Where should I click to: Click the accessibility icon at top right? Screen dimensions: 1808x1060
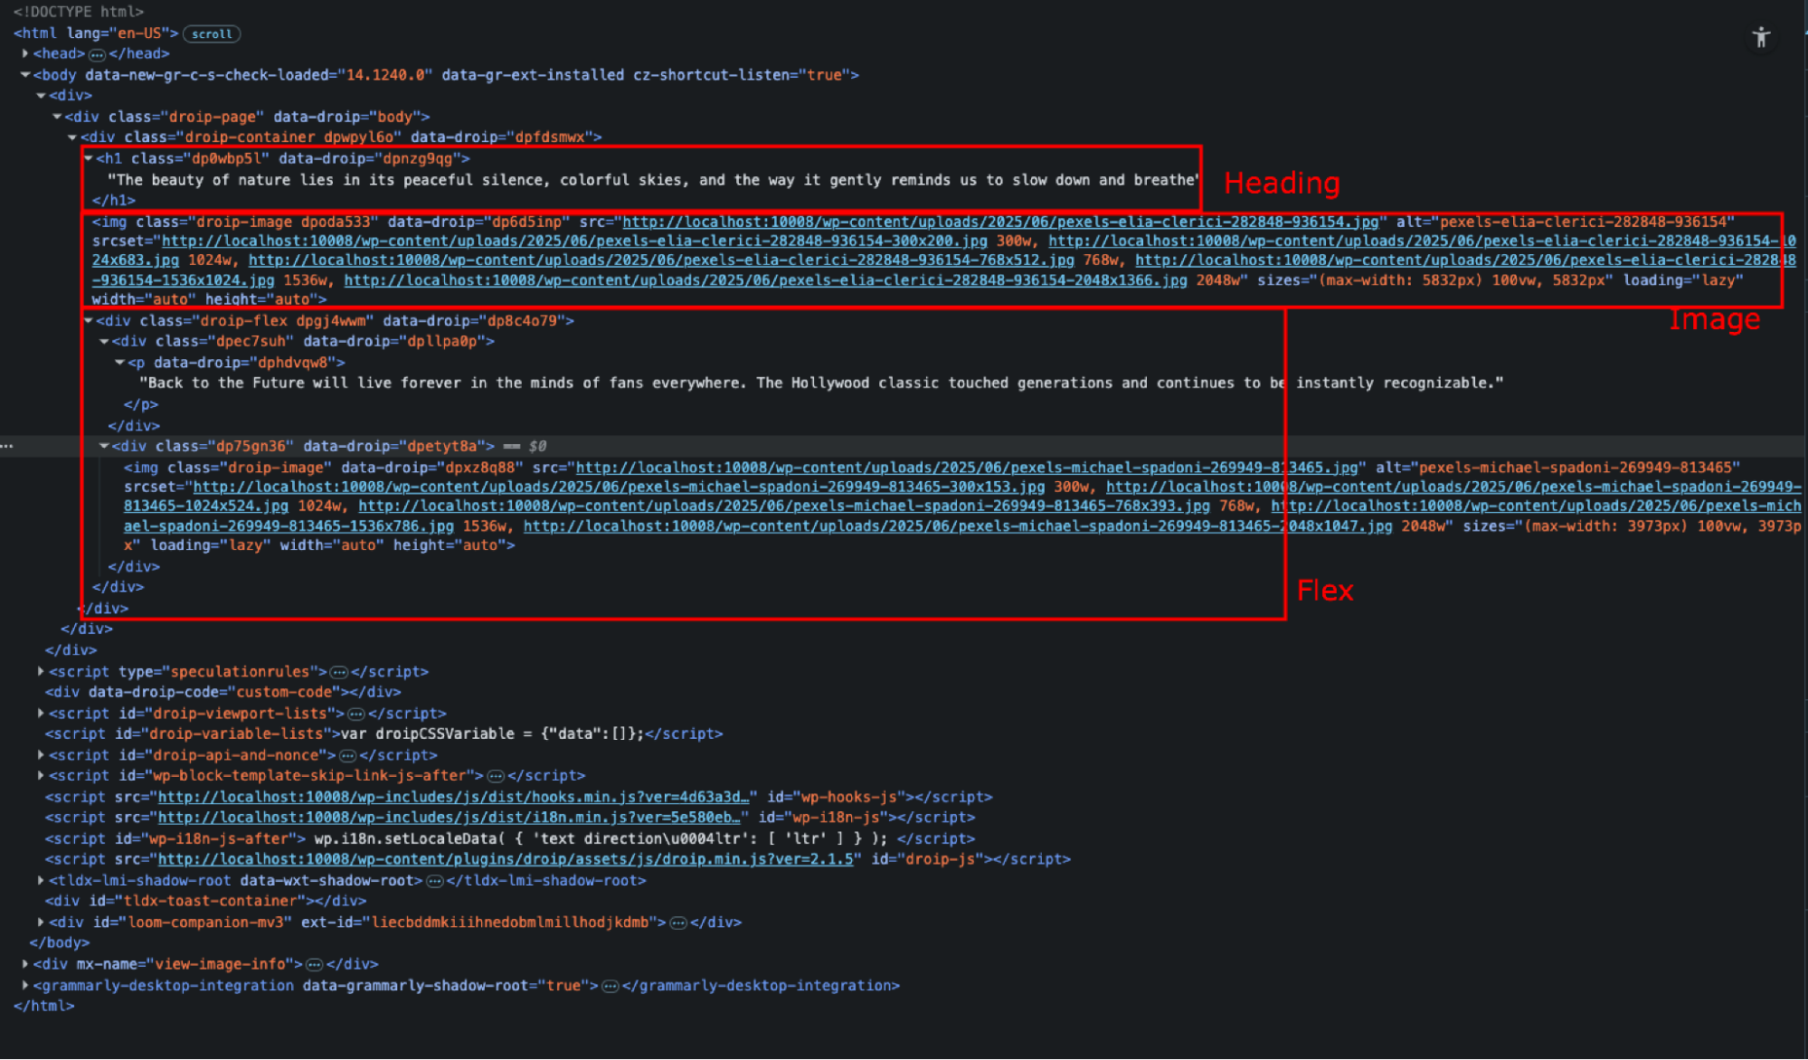pos(1762,36)
